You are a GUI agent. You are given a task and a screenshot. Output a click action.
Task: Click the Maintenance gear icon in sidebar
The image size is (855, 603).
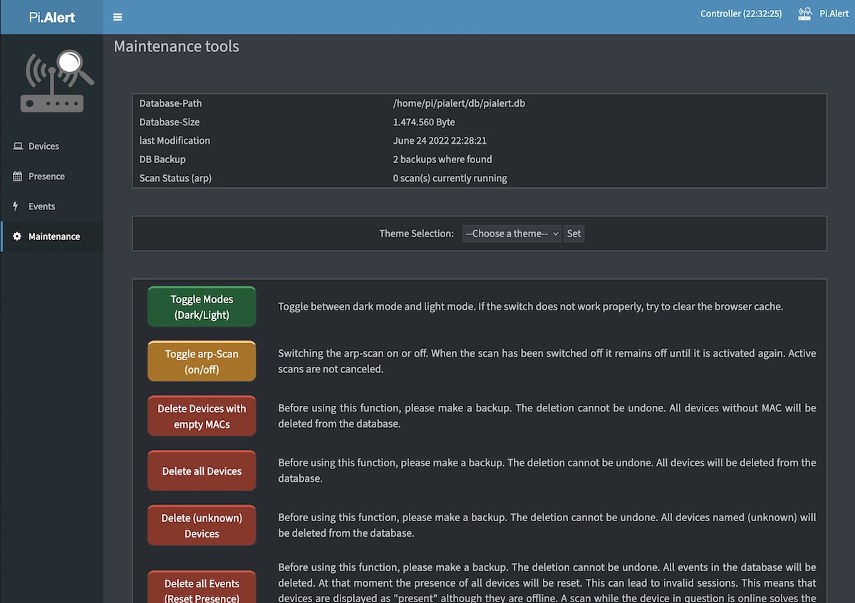(18, 236)
